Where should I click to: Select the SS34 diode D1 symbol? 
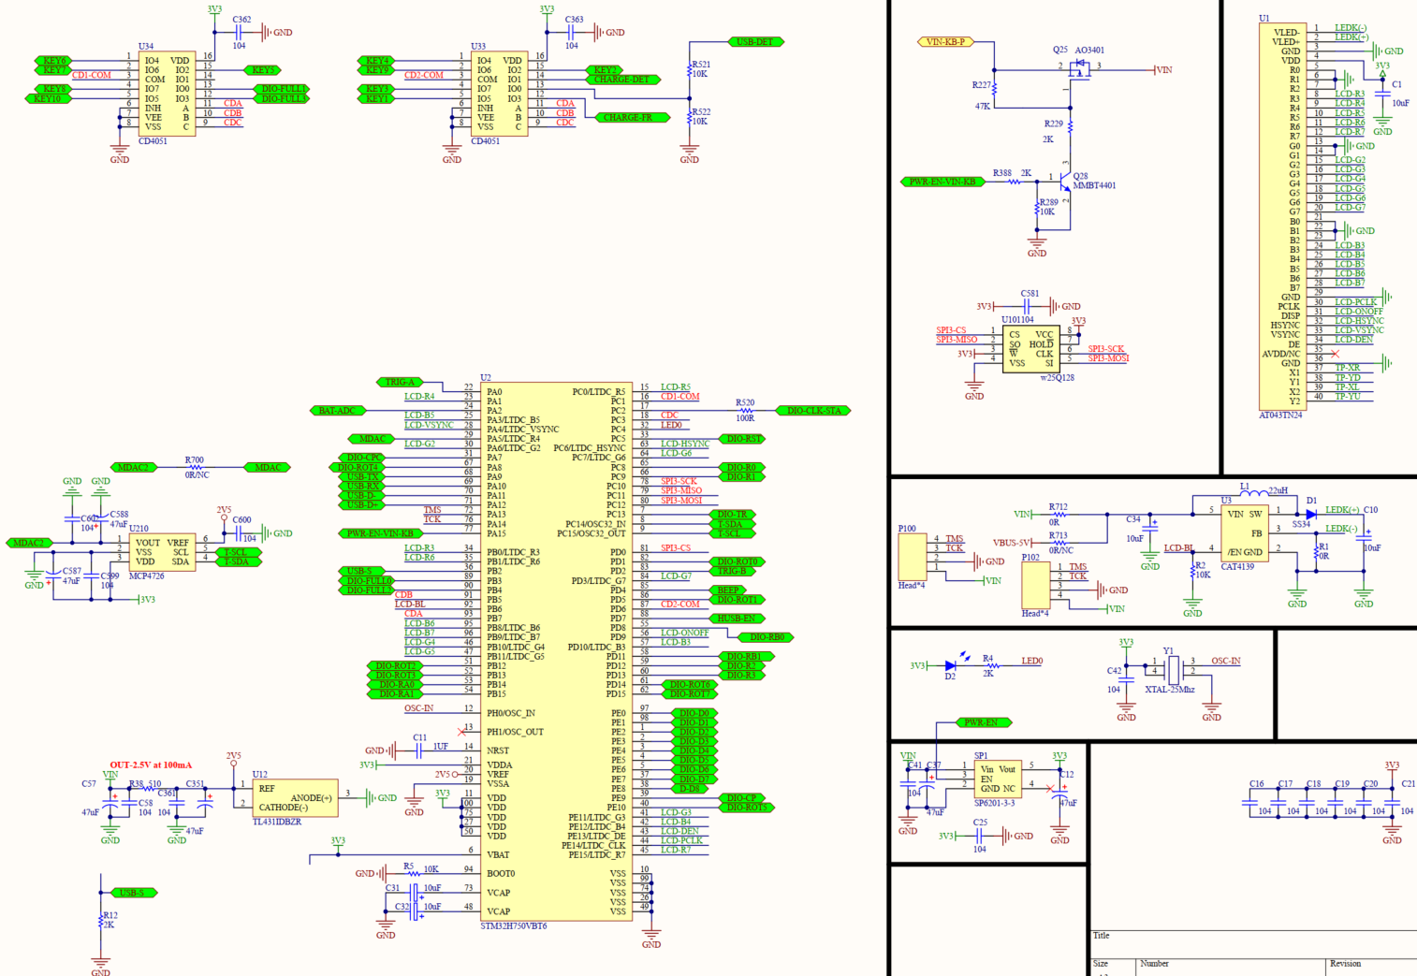[x=1310, y=513]
